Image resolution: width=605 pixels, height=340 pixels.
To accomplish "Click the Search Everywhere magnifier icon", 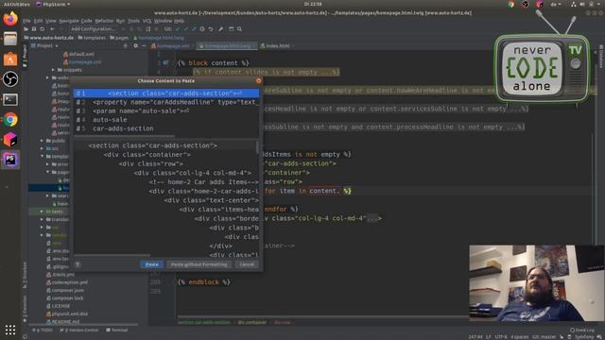I will click(x=239, y=29).
